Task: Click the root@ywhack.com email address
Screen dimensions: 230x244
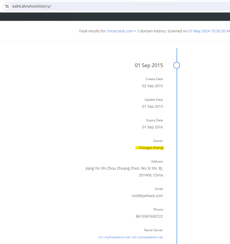Action: tap(147, 196)
